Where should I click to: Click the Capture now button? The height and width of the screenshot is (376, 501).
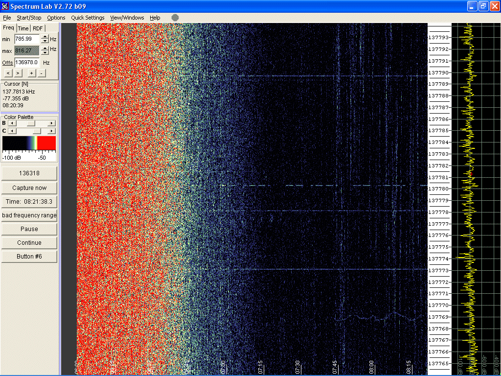[29, 188]
